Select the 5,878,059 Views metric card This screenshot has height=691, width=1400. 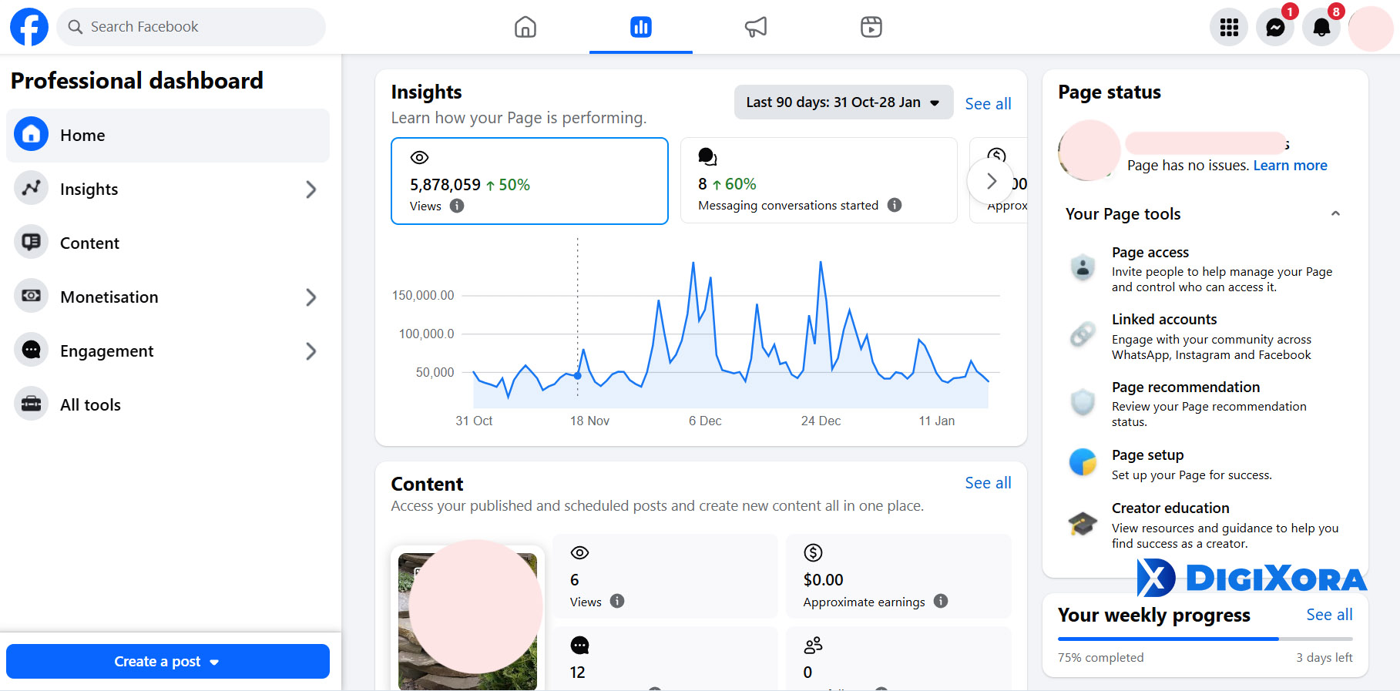pyautogui.click(x=529, y=181)
